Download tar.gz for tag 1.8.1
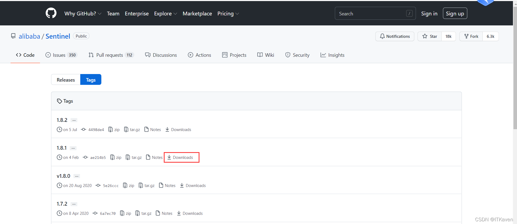 pos(134,158)
